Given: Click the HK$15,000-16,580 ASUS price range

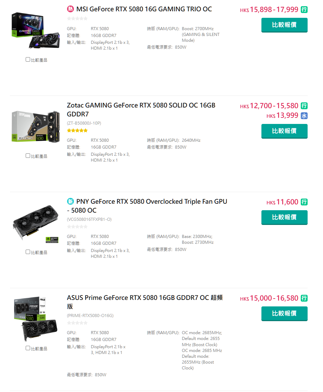Looking at the screenshot, I should coord(269,298).
